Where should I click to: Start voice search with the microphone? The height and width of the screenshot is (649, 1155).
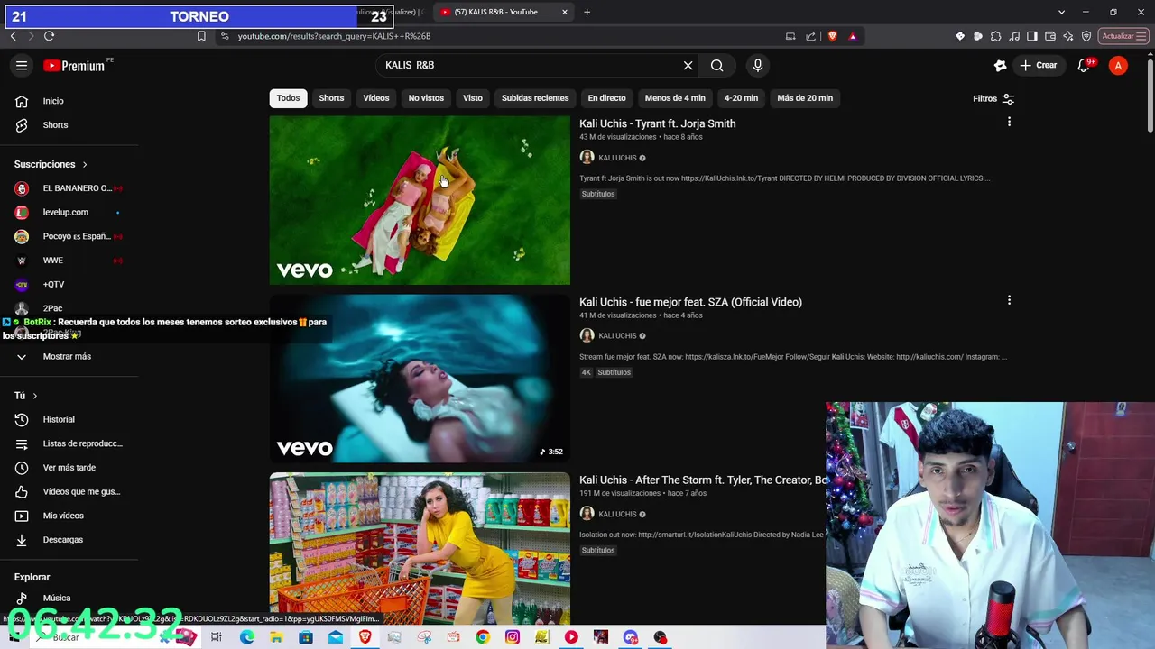(757, 65)
